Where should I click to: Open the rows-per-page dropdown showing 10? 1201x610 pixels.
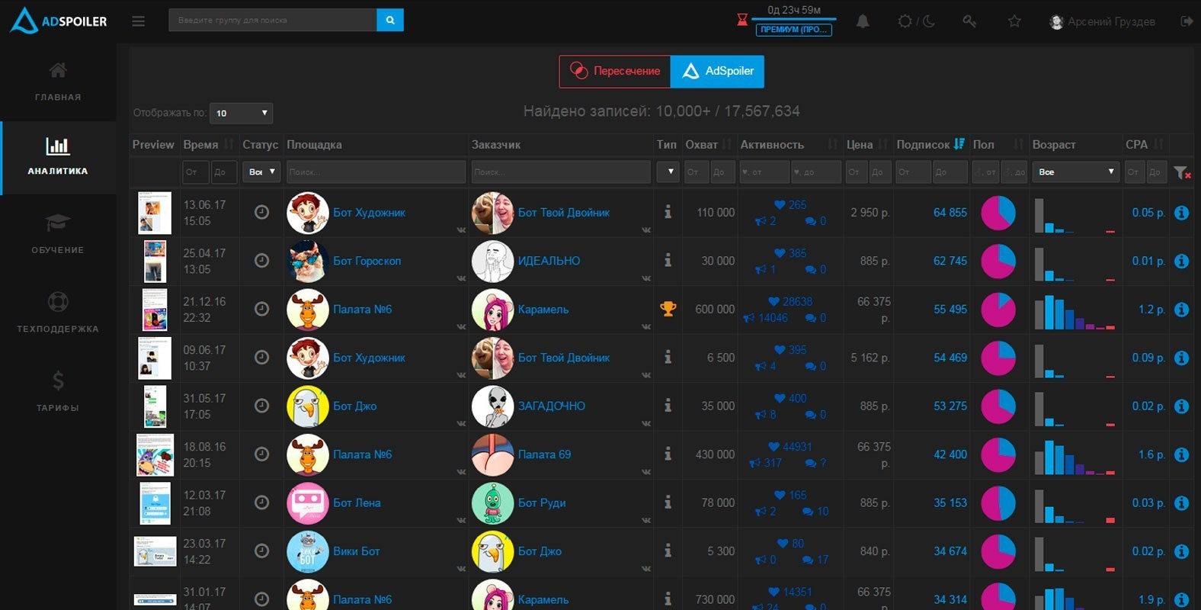click(241, 113)
